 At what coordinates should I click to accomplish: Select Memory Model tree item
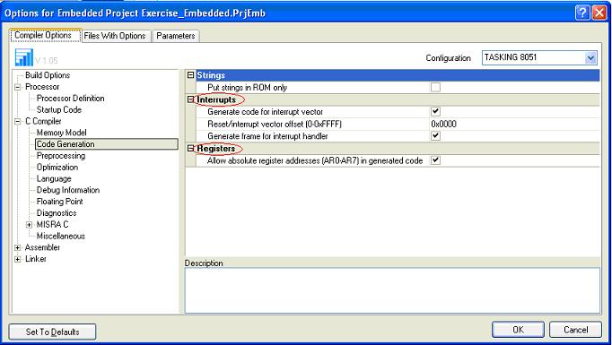tap(62, 133)
